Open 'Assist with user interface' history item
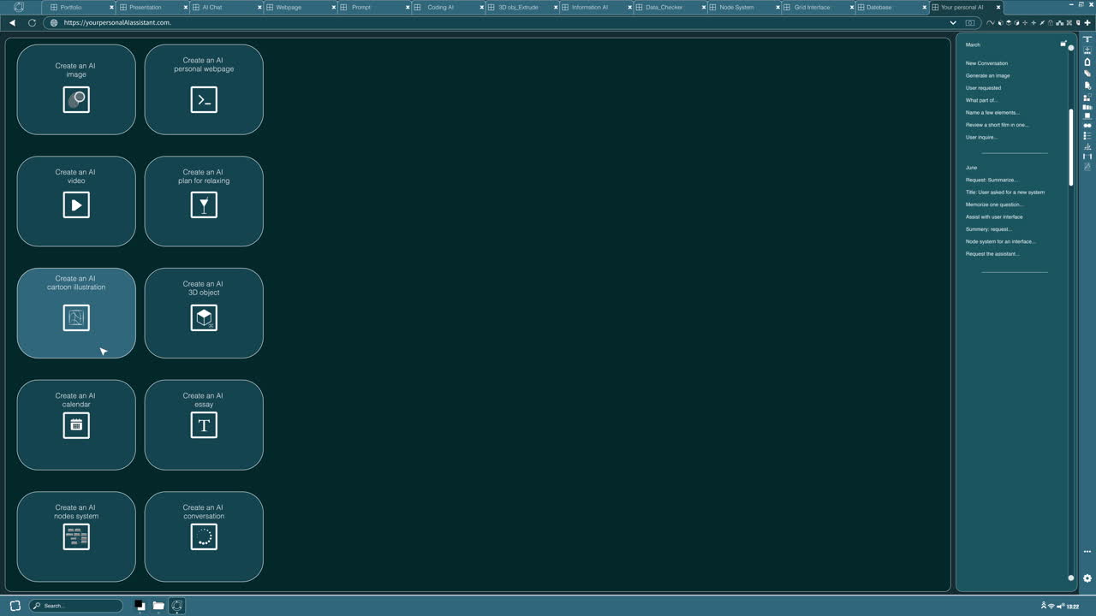Screen dimensions: 1096x616 pyautogui.click(x=993, y=217)
